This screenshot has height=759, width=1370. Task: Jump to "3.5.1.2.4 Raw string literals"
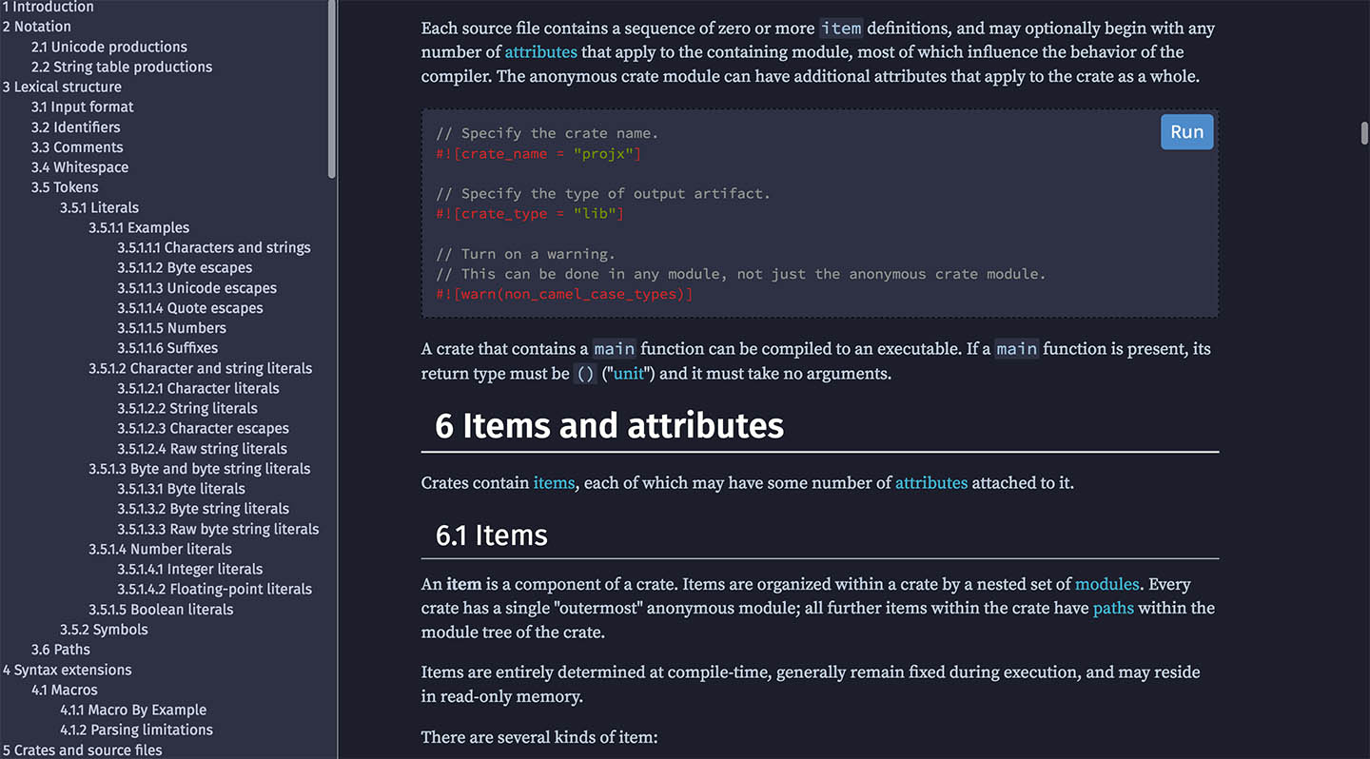(205, 448)
